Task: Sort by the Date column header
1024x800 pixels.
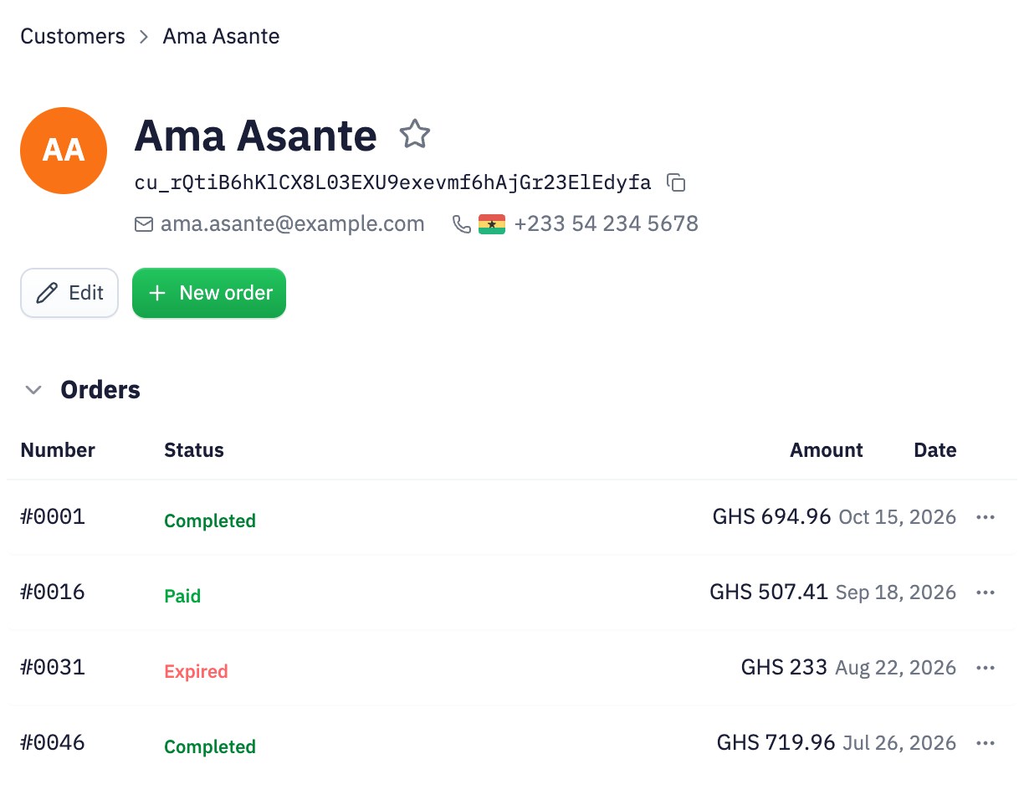Action: [935, 450]
